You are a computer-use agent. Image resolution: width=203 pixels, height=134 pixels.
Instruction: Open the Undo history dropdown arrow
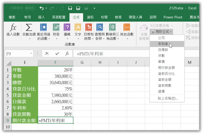click(x=46, y=8)
